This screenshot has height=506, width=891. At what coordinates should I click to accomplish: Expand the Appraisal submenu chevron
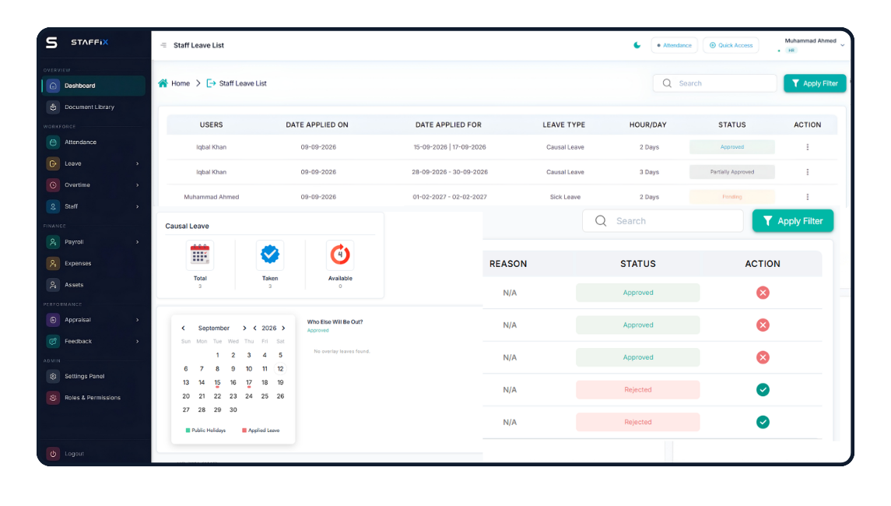[138, 320]
